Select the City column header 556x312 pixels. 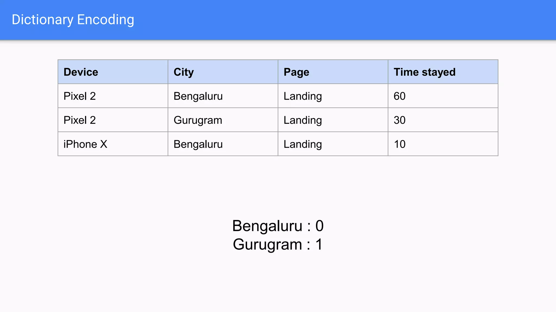[184, 72]
